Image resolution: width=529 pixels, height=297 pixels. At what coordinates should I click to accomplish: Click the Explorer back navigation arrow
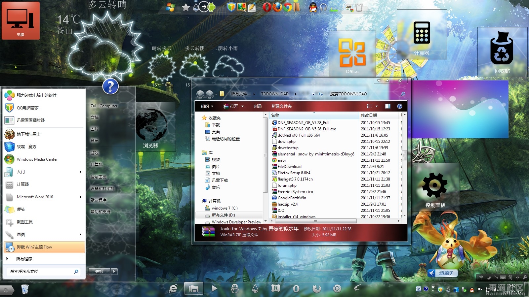pos(200,94)
